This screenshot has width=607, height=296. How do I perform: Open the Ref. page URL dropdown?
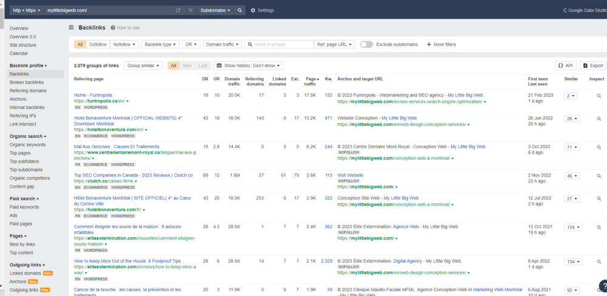(334, 44)
